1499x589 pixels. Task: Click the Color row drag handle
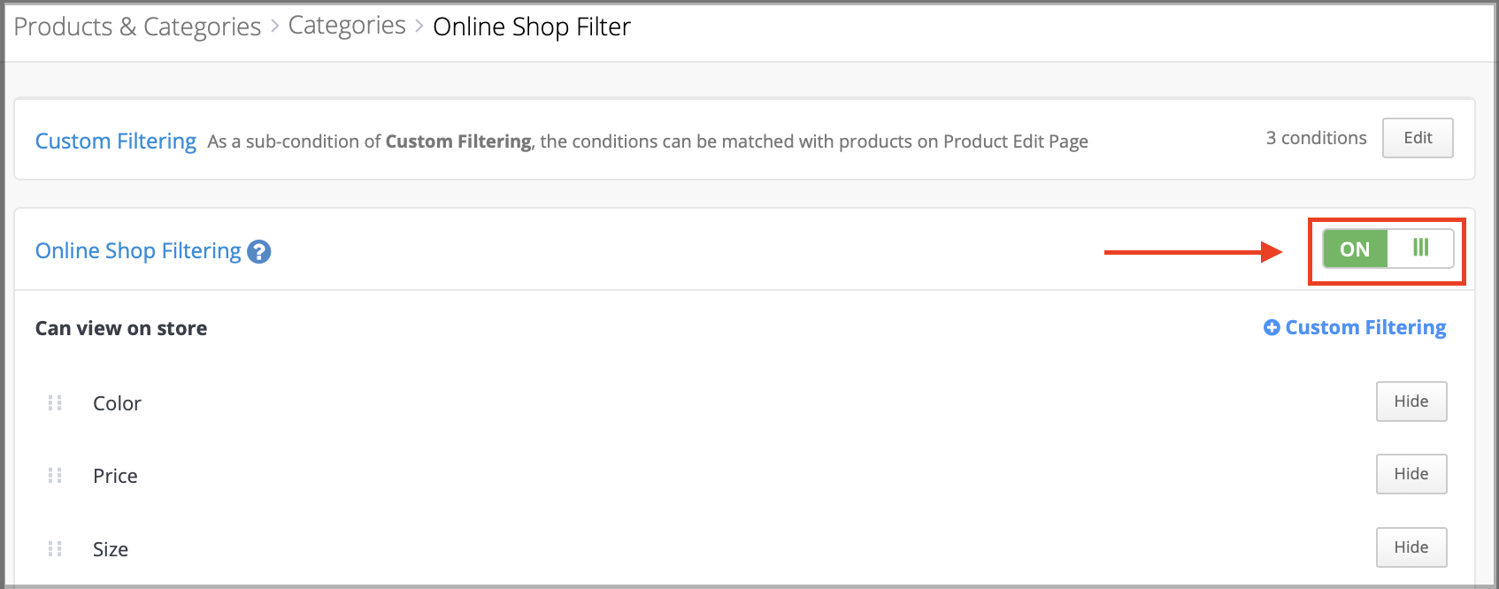(55, 403)
